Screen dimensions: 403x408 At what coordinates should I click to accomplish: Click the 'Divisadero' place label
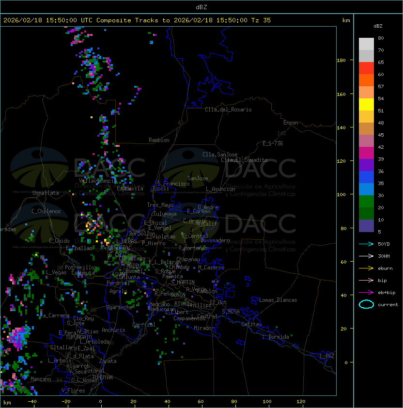coord(215,240)
